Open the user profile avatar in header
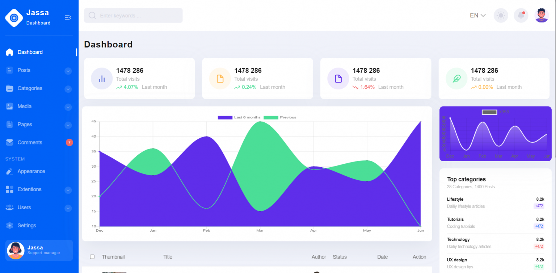Image resolution: width=556 pixels, height=273 pixels. click(541, 16)
